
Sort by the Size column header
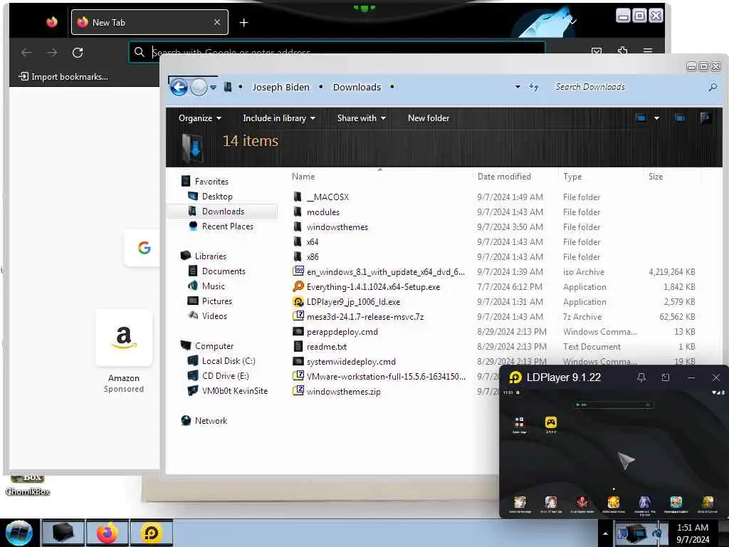[x=656, y=177]
